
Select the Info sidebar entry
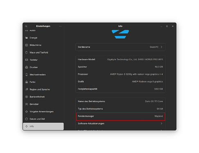coord(43,126)
